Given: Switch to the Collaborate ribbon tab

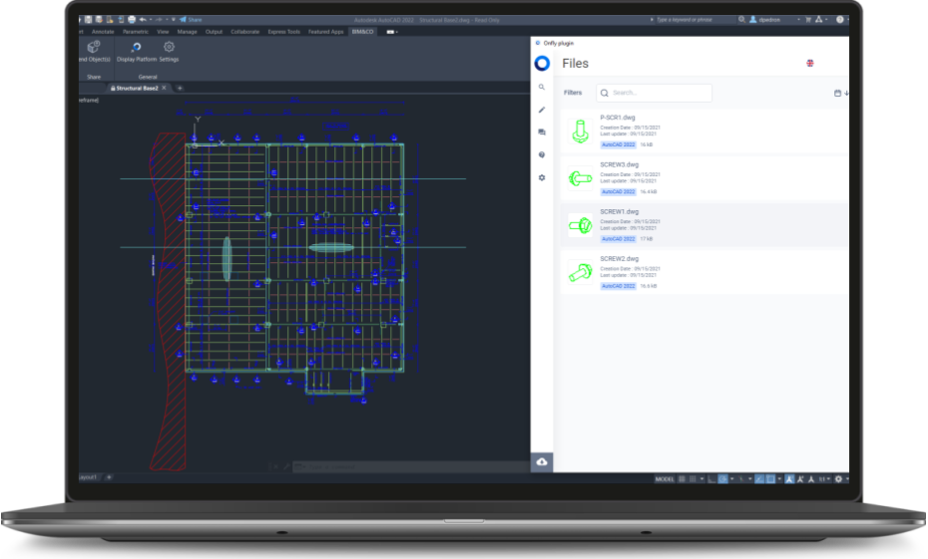Looking at the screenshot, I should 244,32.
